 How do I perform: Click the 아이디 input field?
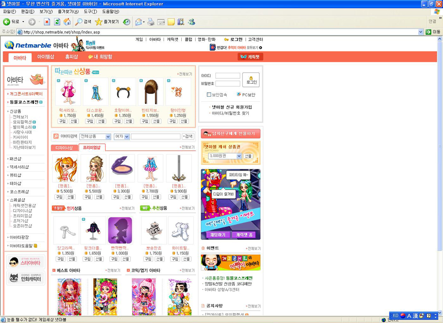[x=228, y=76]
